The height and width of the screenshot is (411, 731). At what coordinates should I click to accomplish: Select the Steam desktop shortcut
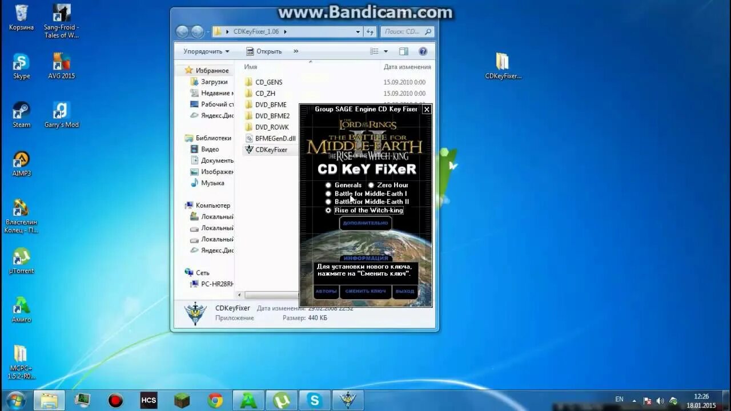tap(22, 114)
